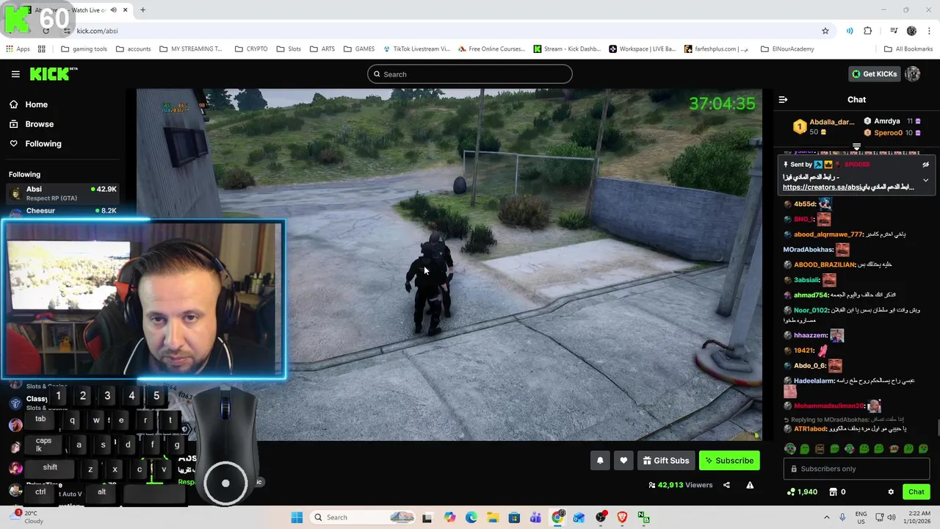Open the creators.sa/absi link in pinned message

coord(848,187)
